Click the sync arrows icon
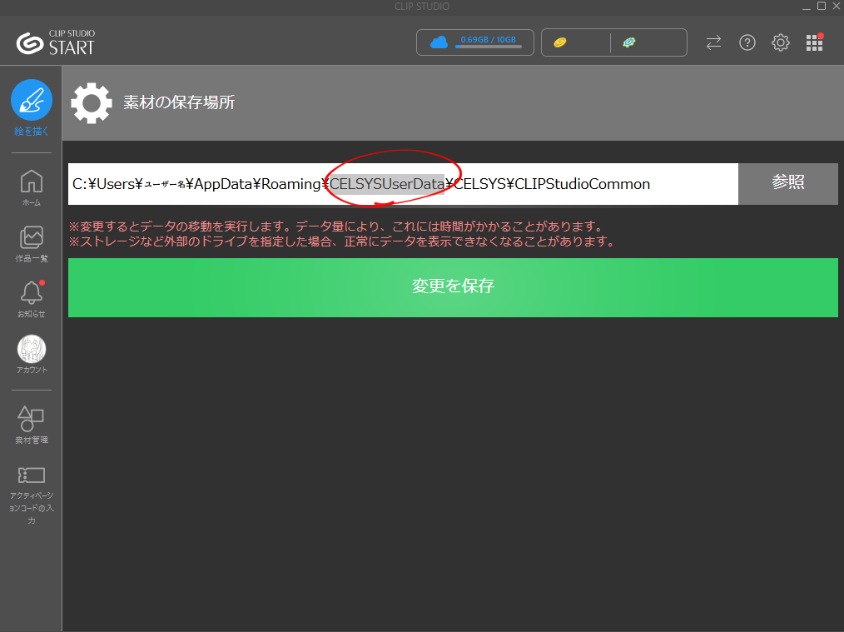 [714, 42]
